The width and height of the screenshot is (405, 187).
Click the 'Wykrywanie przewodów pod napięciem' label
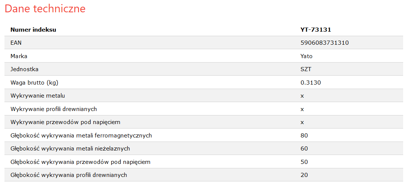pyautogui.click(x=65, y=122)
